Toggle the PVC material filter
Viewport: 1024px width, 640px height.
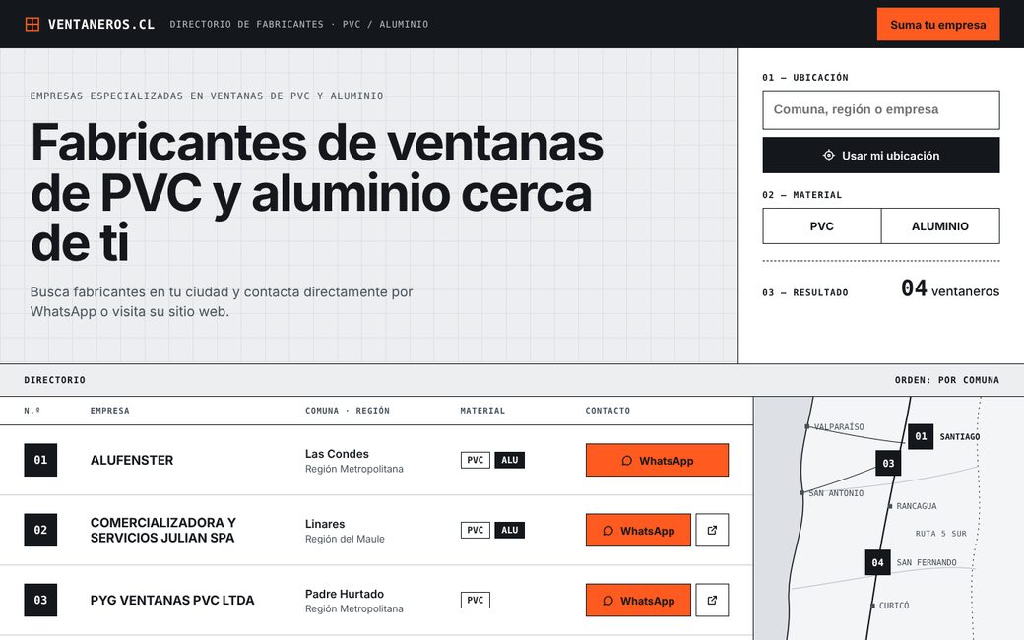[x=821, y=225]
